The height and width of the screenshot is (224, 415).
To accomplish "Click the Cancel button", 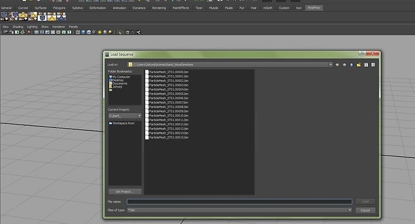I will click(365, 210).
